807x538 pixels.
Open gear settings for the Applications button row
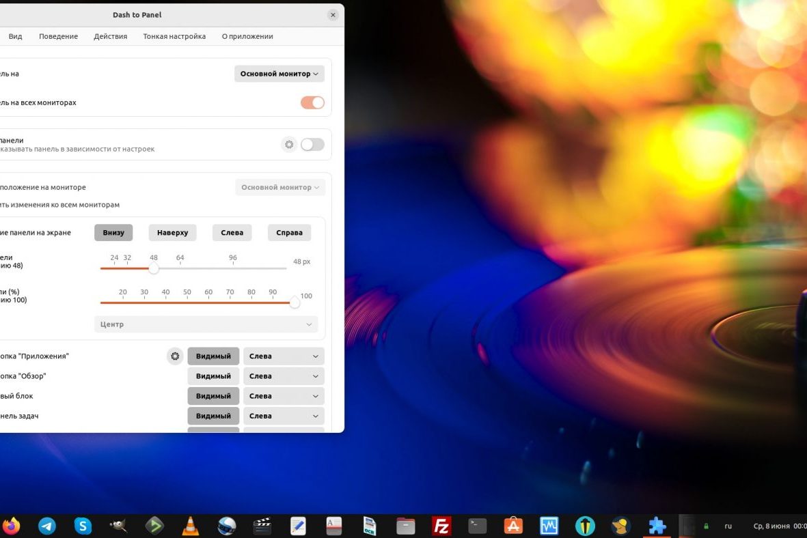[175, 356]
